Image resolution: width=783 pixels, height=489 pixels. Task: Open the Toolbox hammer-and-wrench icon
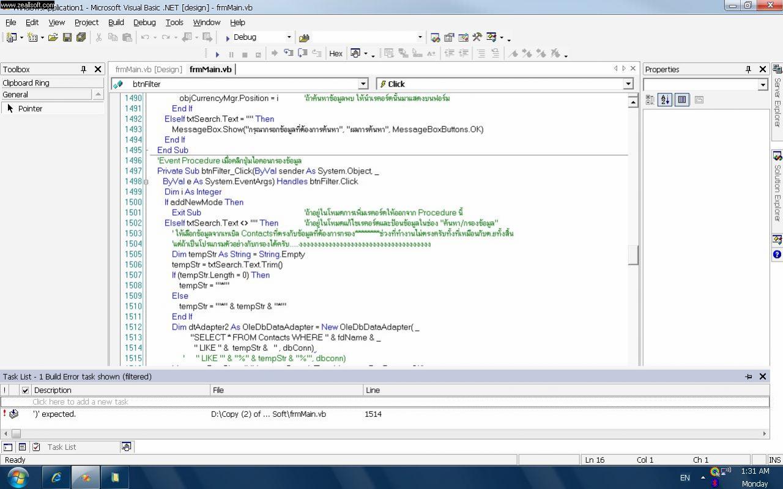coord(477,37)
